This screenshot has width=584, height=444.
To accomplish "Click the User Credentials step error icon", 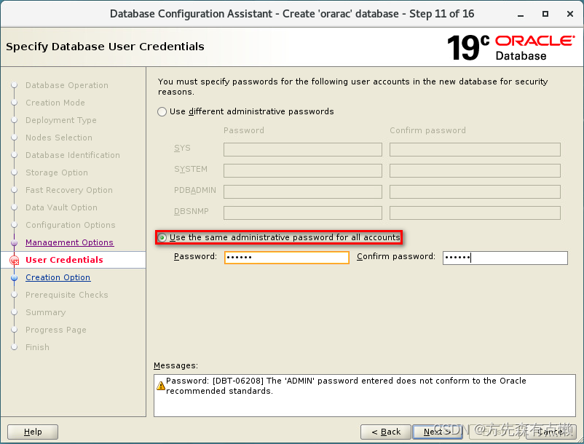I will click(14, 260).
